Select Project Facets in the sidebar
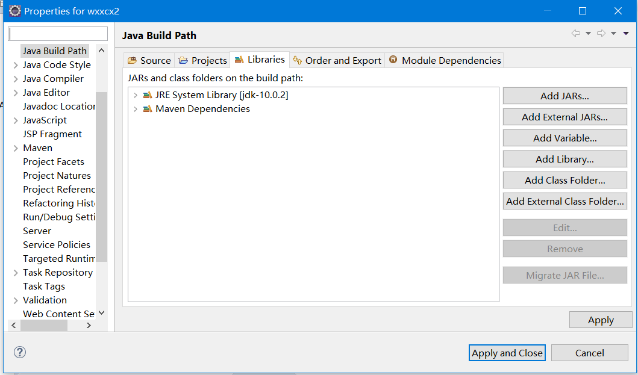The image size is (638, 375). pos(54,162)
